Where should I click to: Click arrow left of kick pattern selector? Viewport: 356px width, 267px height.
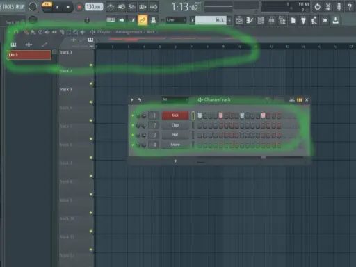click(x=193, y=20)
